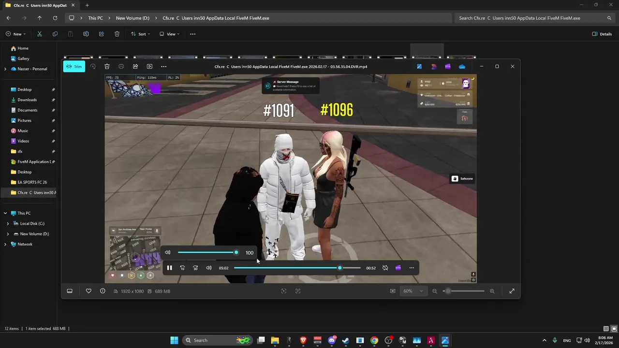Pause the video playback
This screenshot has width=619, height=348.
coord(169,268)
